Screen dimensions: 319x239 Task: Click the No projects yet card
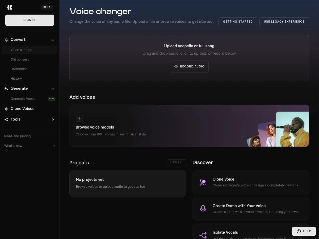[128, 183]
